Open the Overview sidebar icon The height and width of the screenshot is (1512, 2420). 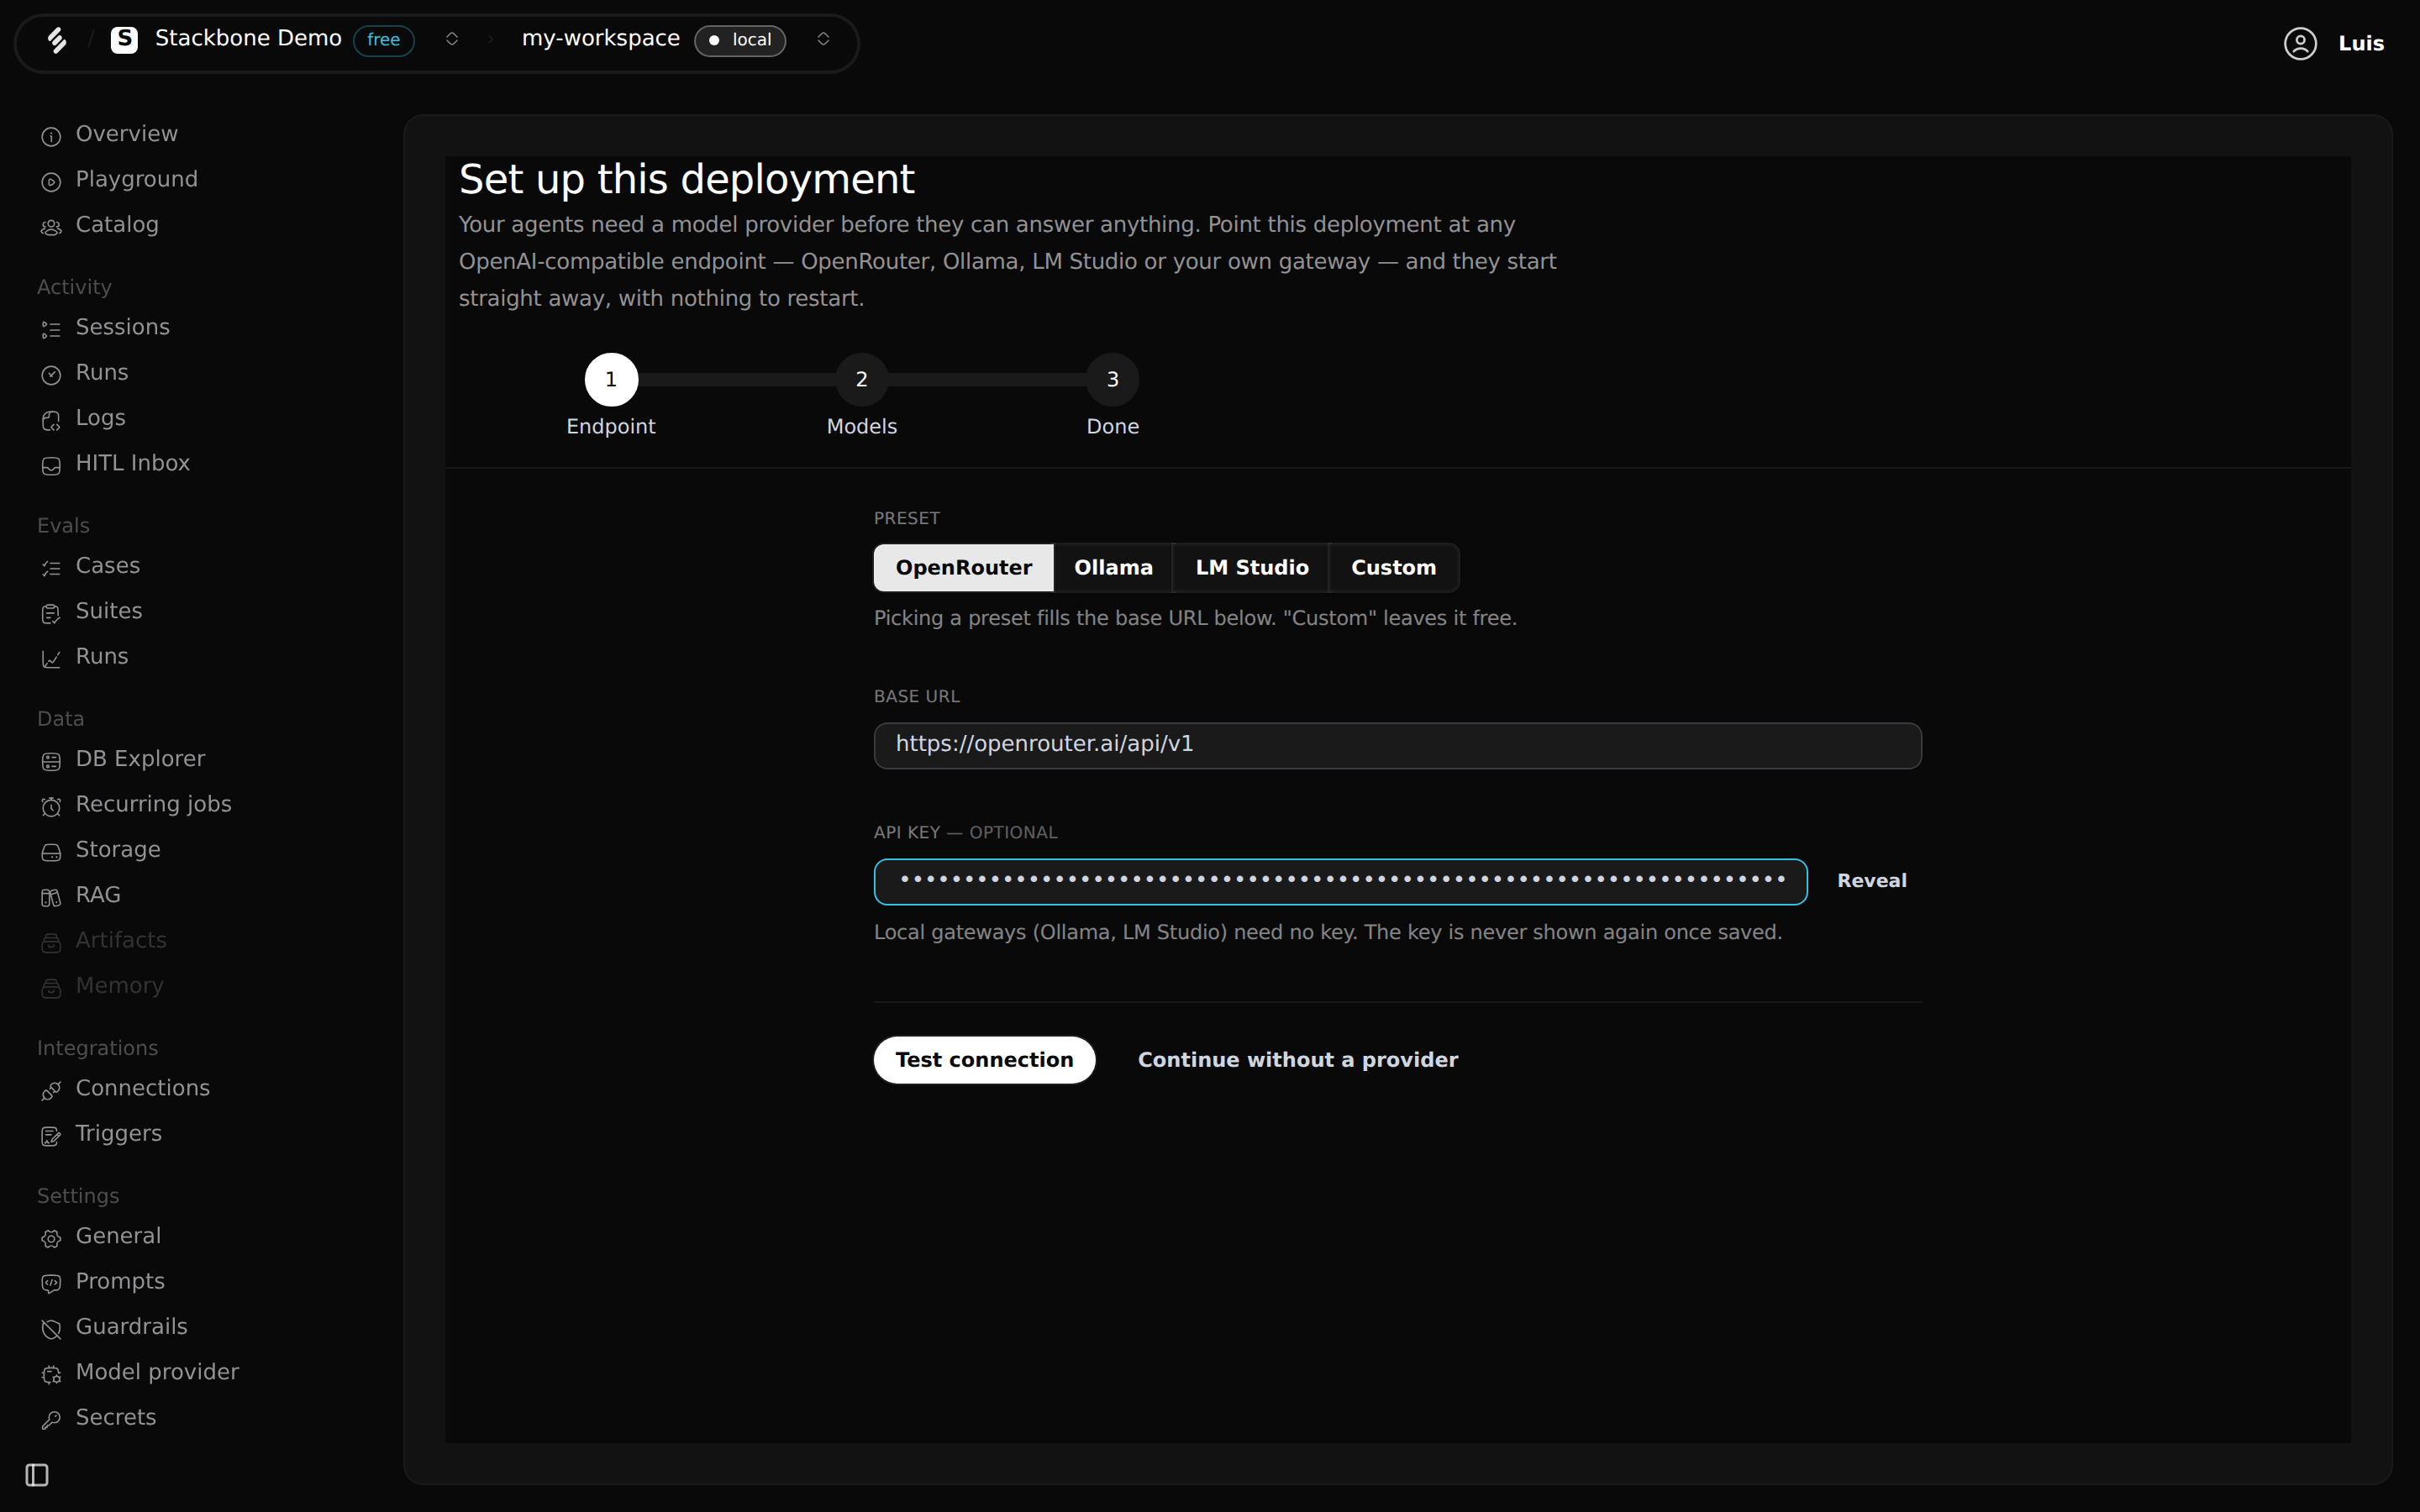[x=51, y=136]
